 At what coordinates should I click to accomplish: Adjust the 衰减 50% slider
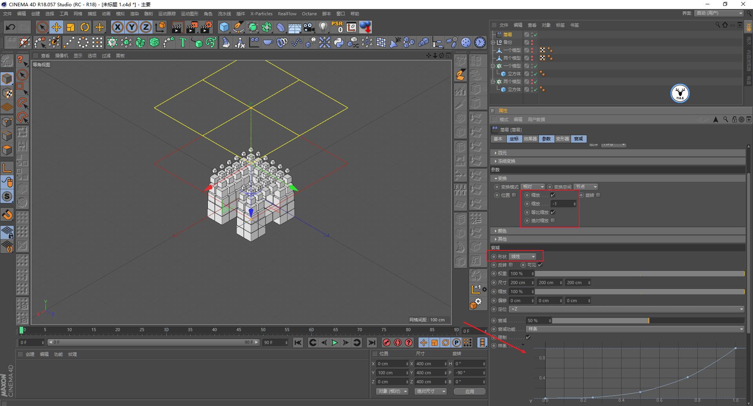(648, 321)
